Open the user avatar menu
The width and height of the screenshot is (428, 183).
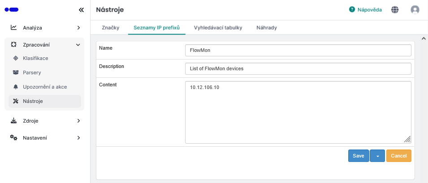click(x=415, y=10)
